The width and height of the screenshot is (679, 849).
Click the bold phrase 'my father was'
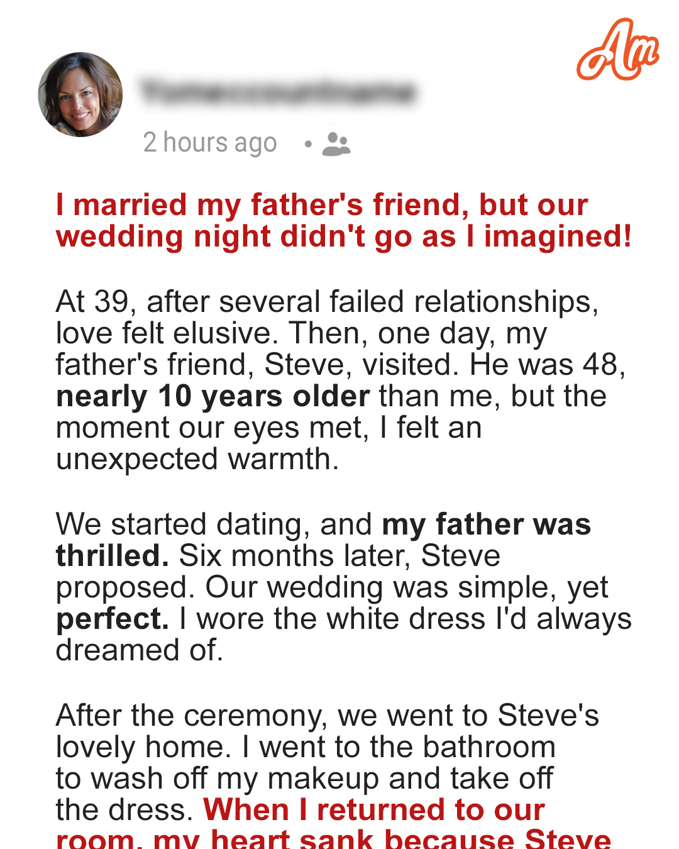click(486, 524)
